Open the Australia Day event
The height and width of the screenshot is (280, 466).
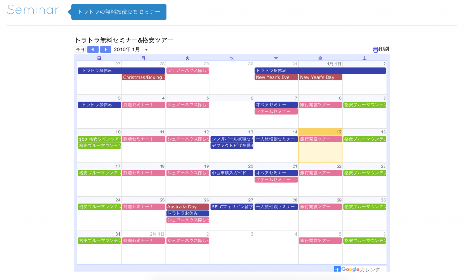point(187,206)
